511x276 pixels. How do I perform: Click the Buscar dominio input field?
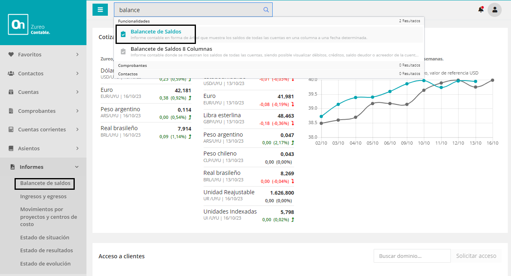pyautogui.click(x=412, y=256)
